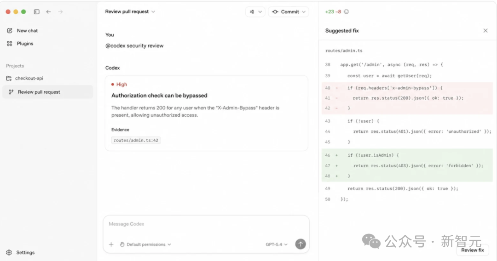Image resolution: width=497 pixels, height=261 pixels.
Task: Open the Review pull request thread in sidebar
Action: (x=47, y=92)
